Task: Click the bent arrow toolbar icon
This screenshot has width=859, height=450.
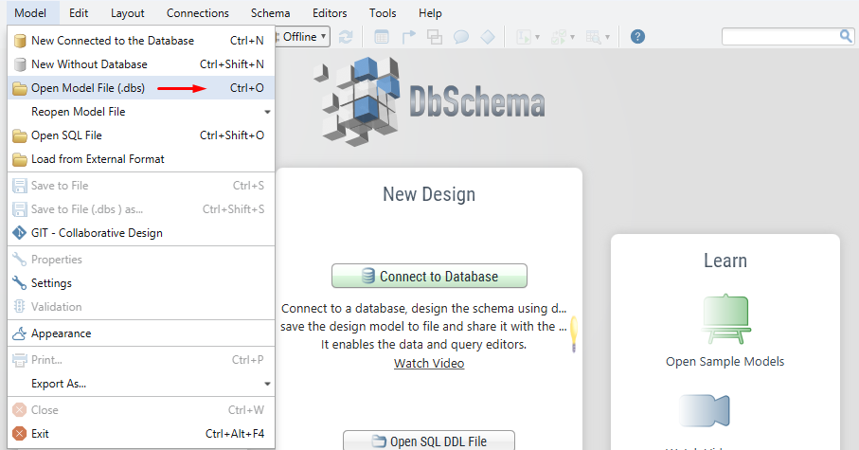Action: pos(409,37)
